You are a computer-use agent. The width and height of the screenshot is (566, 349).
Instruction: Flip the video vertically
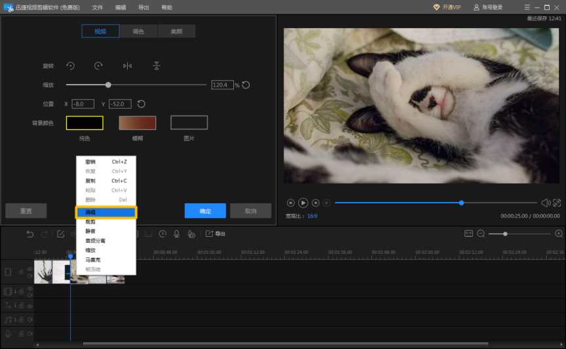coord(157,66)
